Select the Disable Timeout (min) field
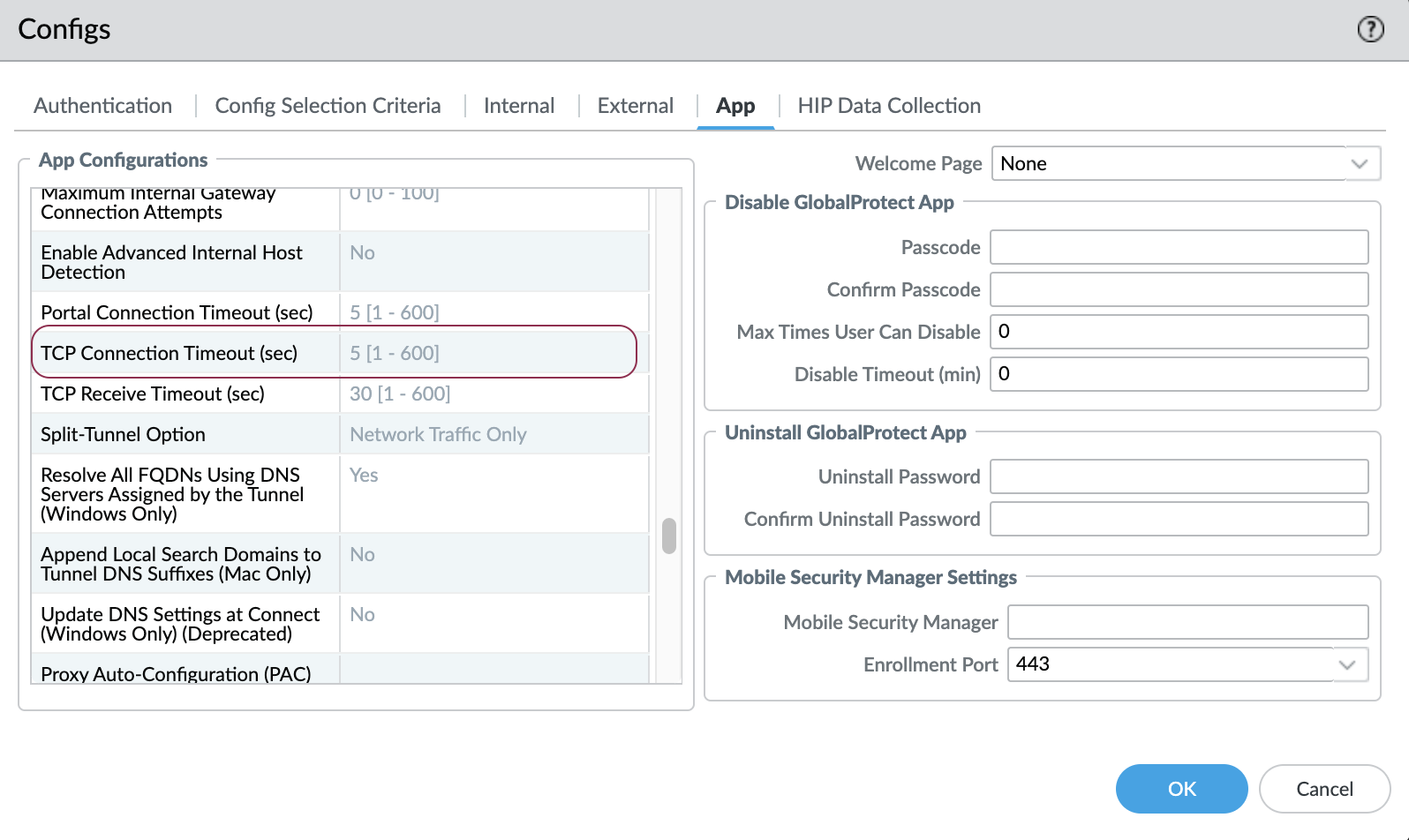The height and width of the screenshot is (840, 1409). pos(1179,374)
